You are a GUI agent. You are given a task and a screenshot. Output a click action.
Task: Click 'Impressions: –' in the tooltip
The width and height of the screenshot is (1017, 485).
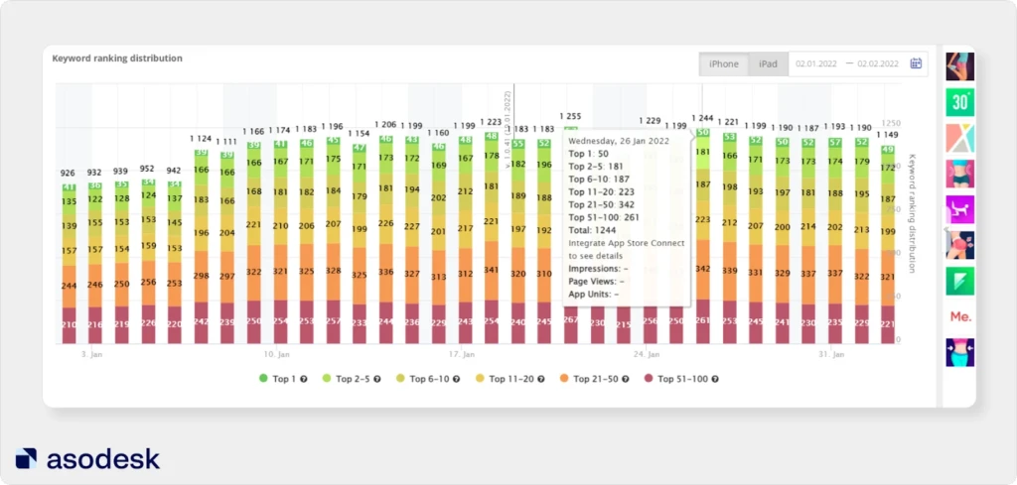(x=598, y=269)
